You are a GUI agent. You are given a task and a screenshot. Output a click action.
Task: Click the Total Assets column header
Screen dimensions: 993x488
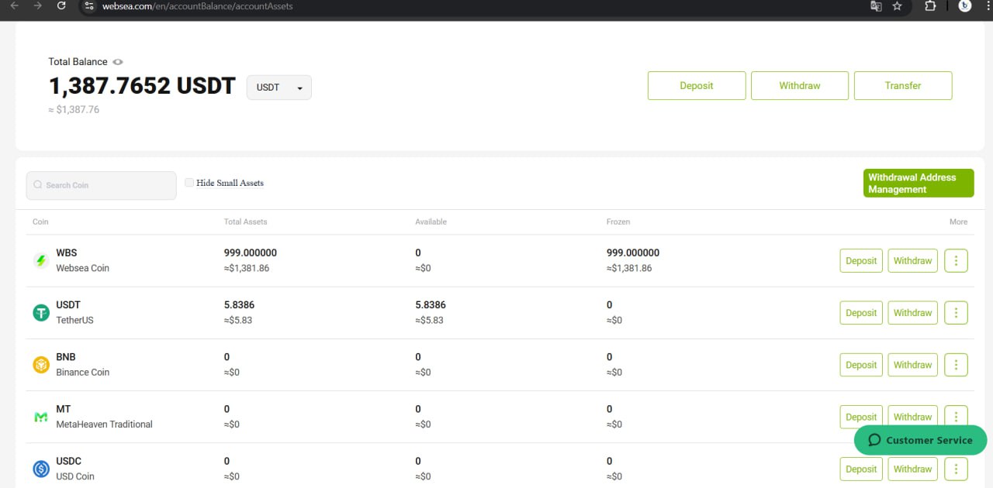tap(245, 222)
